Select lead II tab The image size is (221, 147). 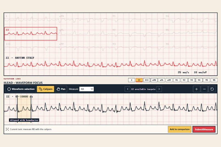pos(139,80)
